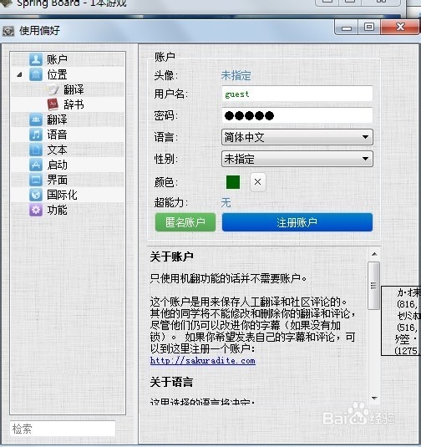Click the 翻译 pencil icon under 位置
Image resolution: width=421 pixels, height=447 pixels.
(x=53, y=89)
